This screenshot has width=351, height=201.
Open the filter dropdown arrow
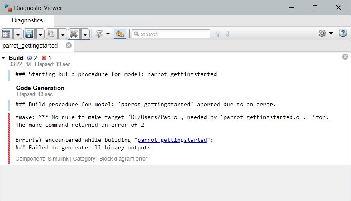pyautogui.click(x=108, y=34)
